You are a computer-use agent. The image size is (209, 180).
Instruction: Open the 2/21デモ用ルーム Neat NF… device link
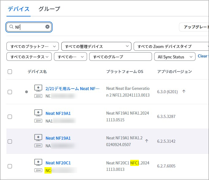coord(72,89)
